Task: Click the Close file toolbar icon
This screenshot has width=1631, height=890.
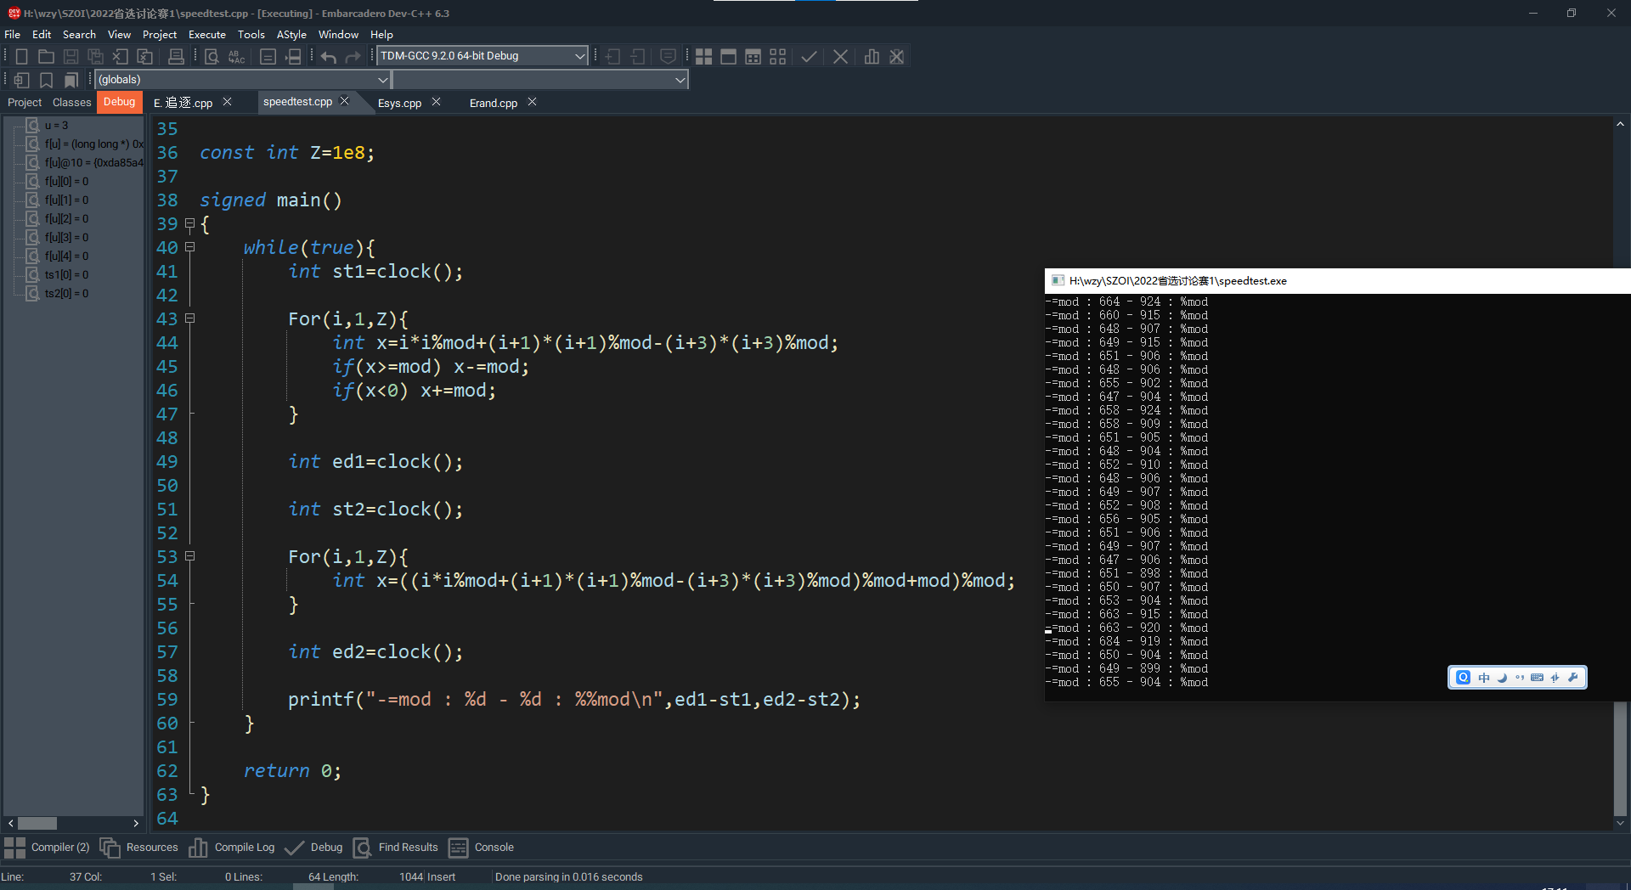Action: point(121,57)
